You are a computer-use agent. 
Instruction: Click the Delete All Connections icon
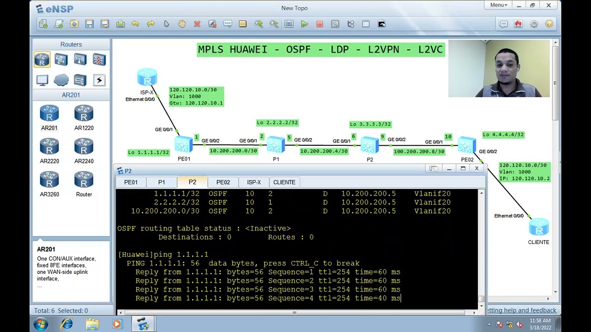point(212,24)
